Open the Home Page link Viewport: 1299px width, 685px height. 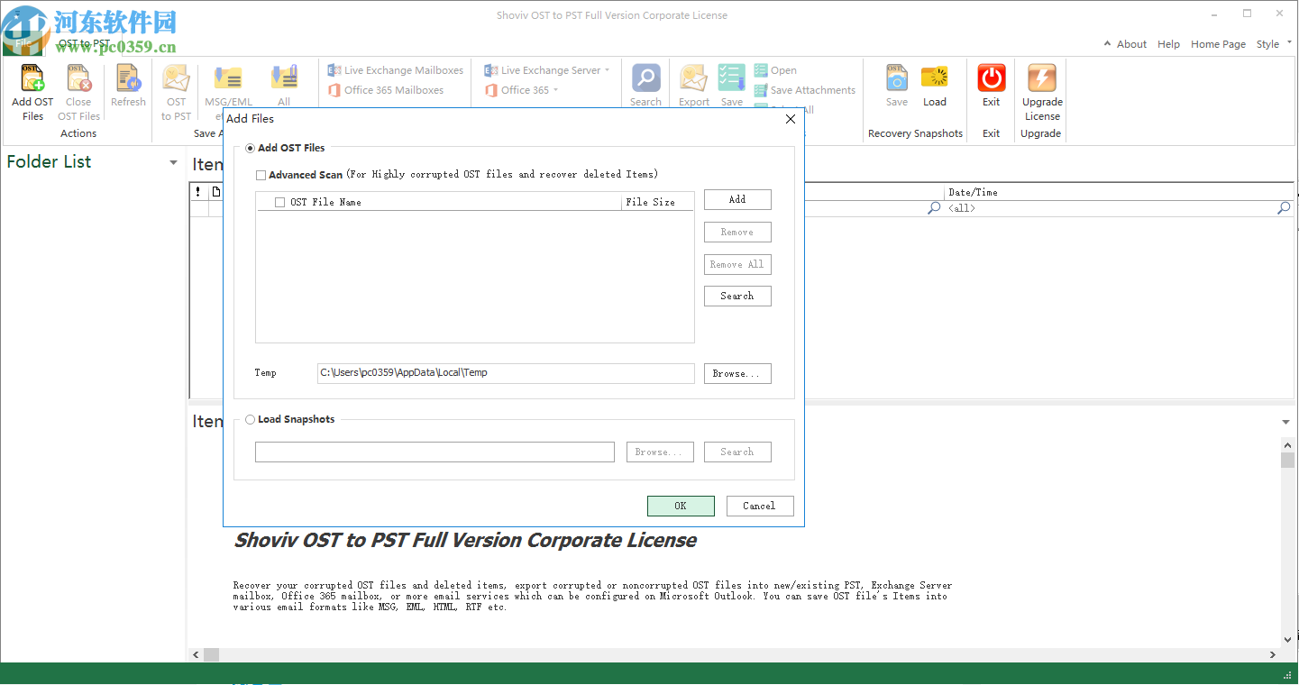[x=1218, y=44]
